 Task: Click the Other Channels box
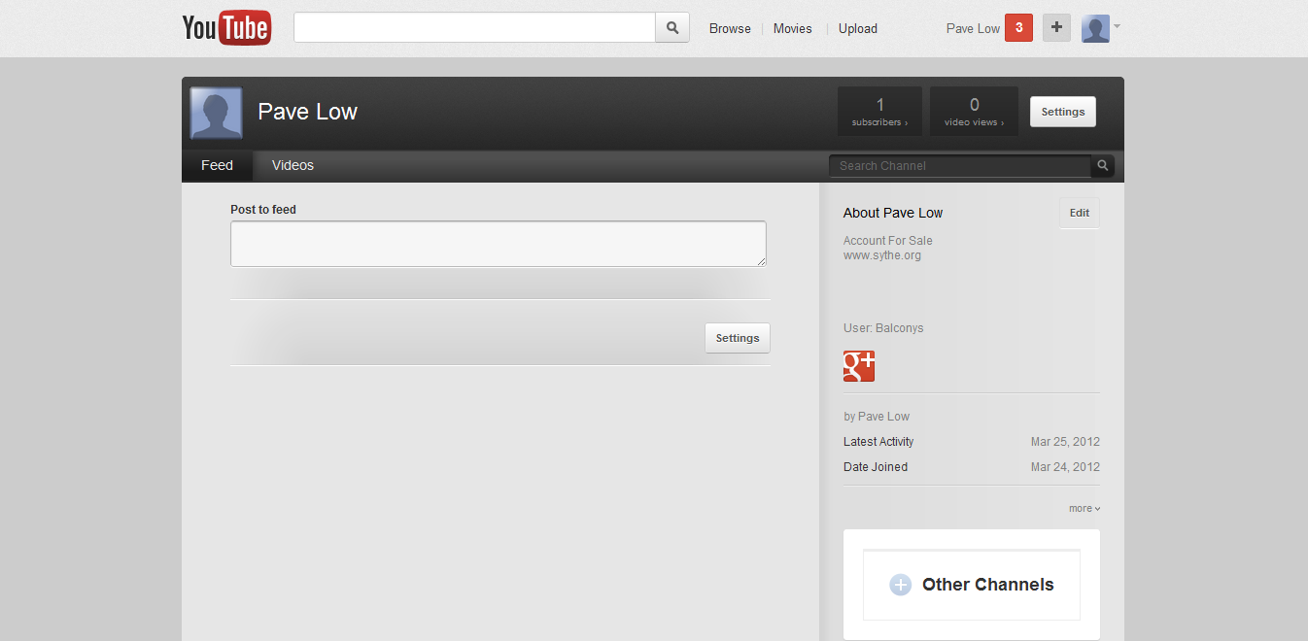tap(972, 585)
